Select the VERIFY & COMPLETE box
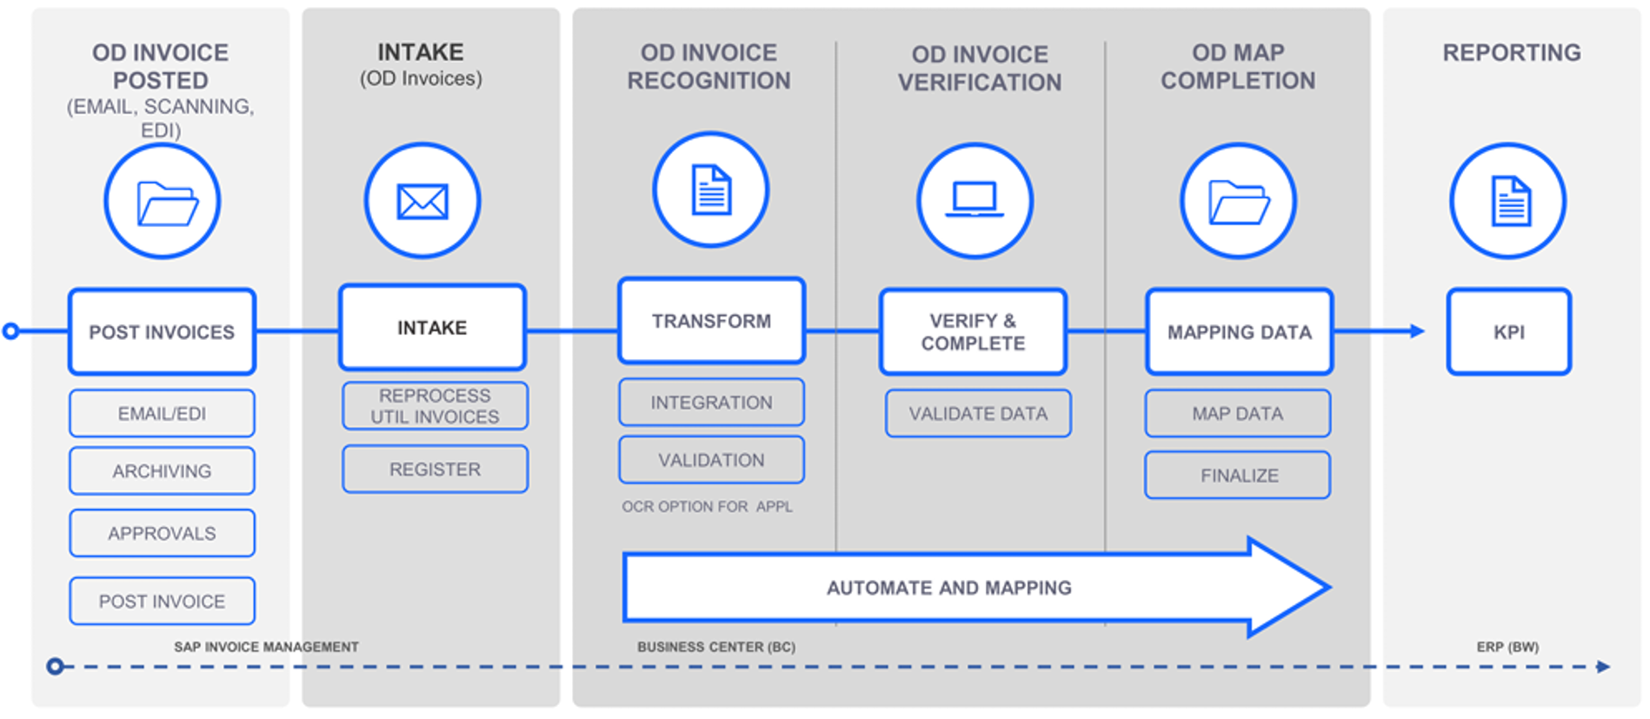This screenshot has width=1650, height=719. 973,332
